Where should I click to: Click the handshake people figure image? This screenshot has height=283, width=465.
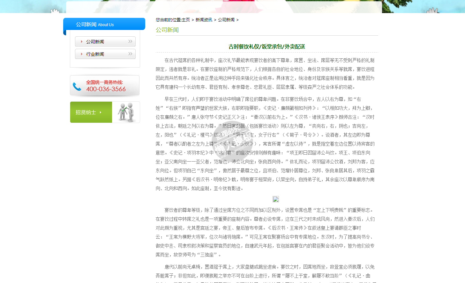click(x=126, y=112)
